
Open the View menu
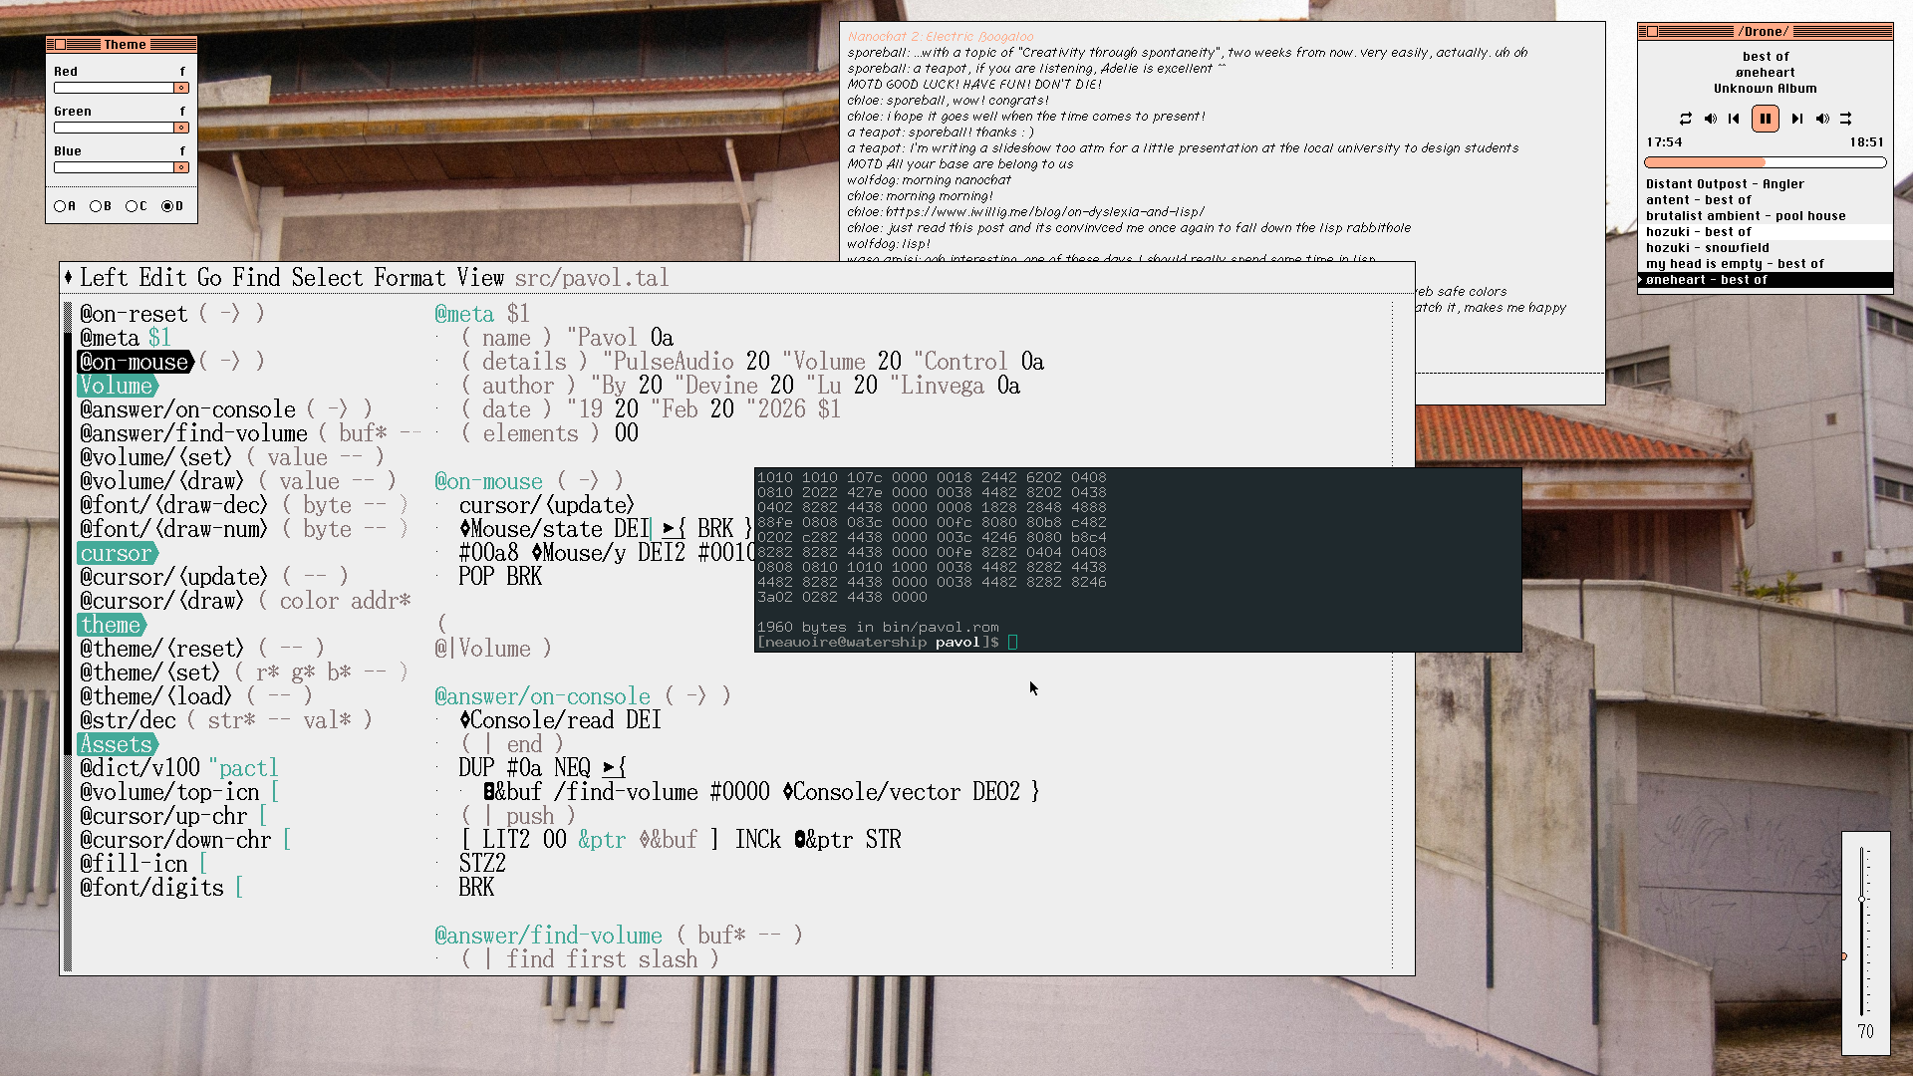click(x=480, y=278)
